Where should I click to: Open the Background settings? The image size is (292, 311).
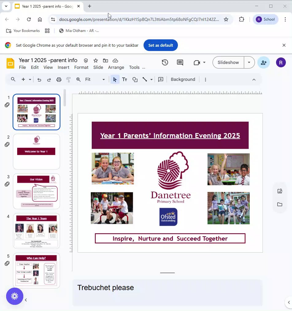tap(183, 79)
